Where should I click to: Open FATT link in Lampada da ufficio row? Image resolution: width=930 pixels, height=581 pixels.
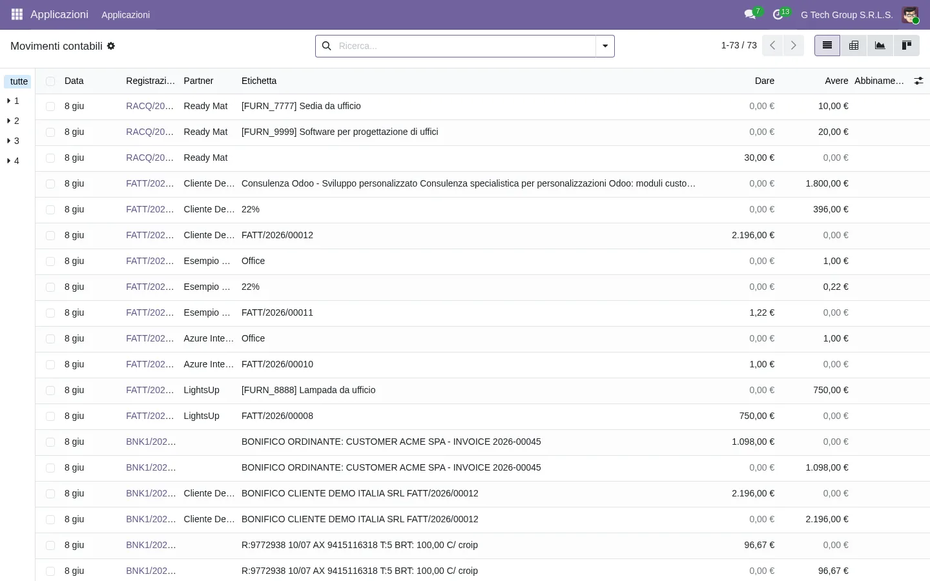click(150, 390)
